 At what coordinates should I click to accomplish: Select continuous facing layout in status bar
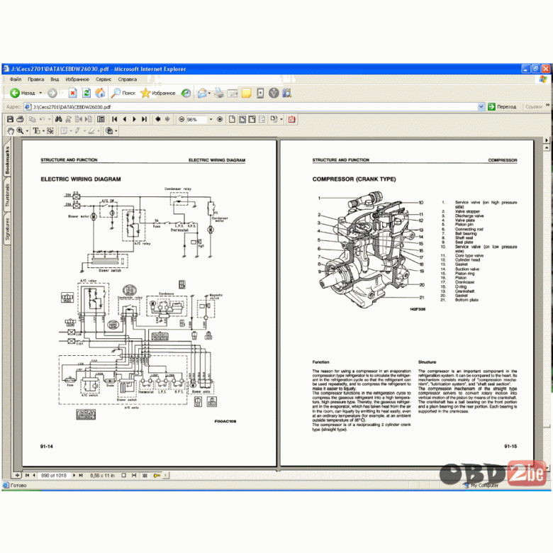click(145, 476)
